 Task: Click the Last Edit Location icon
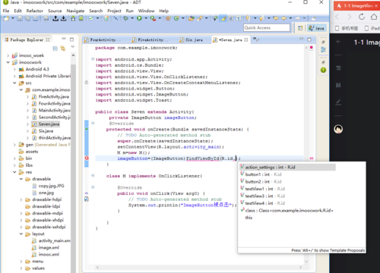point(276,18)
